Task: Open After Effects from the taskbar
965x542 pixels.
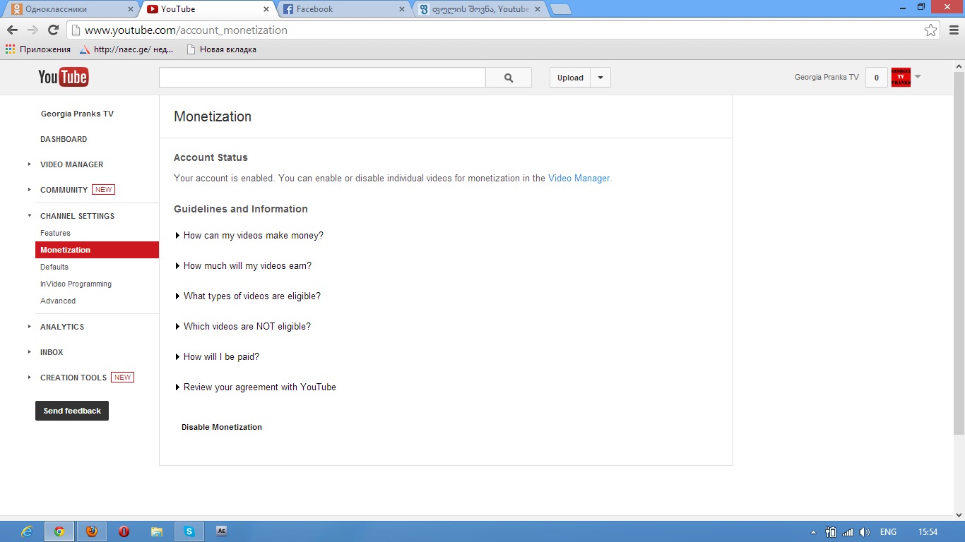Action: click(x=221, y=531)
